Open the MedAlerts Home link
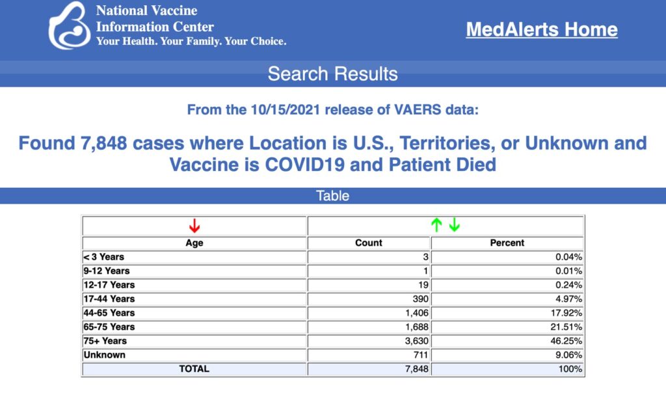This screenshot has width=666, height=394. point(541,29)
